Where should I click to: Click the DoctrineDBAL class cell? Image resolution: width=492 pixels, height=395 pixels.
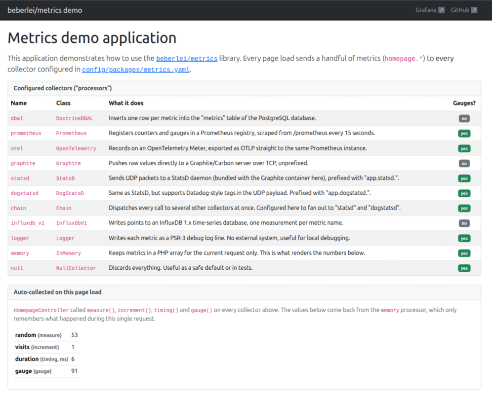point(75,118)
